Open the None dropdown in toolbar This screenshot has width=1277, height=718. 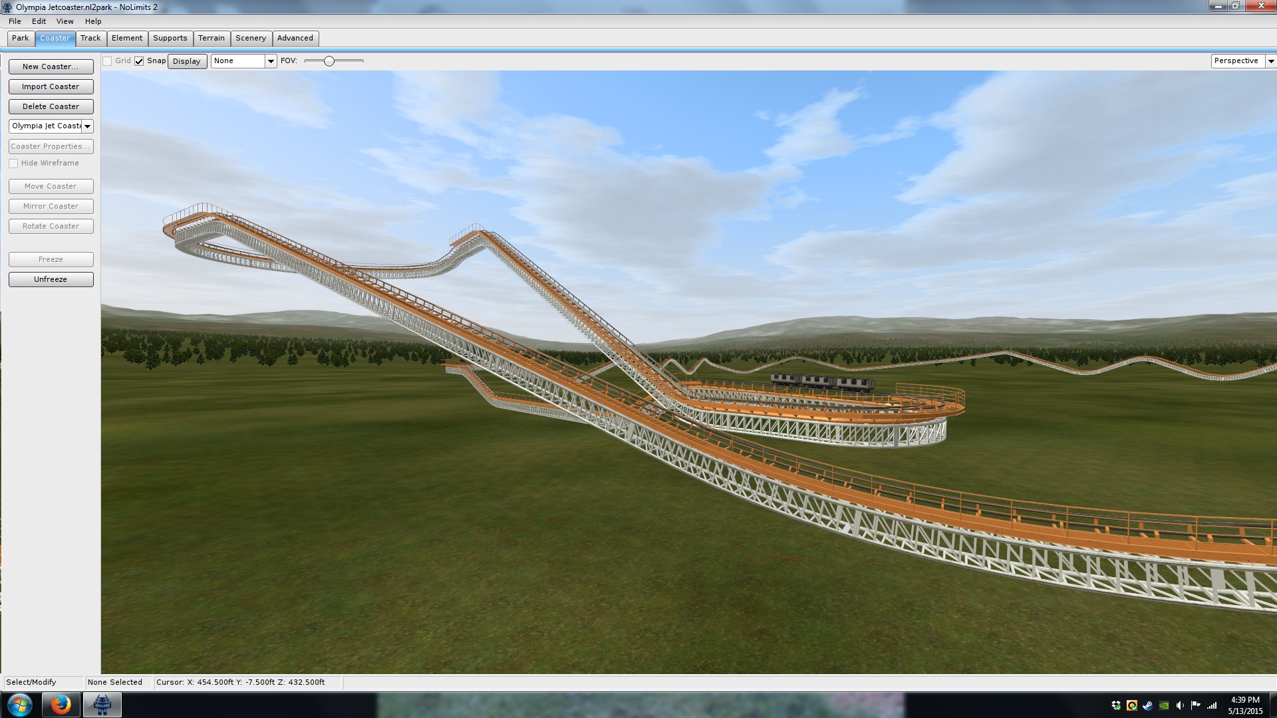[271, 61]
